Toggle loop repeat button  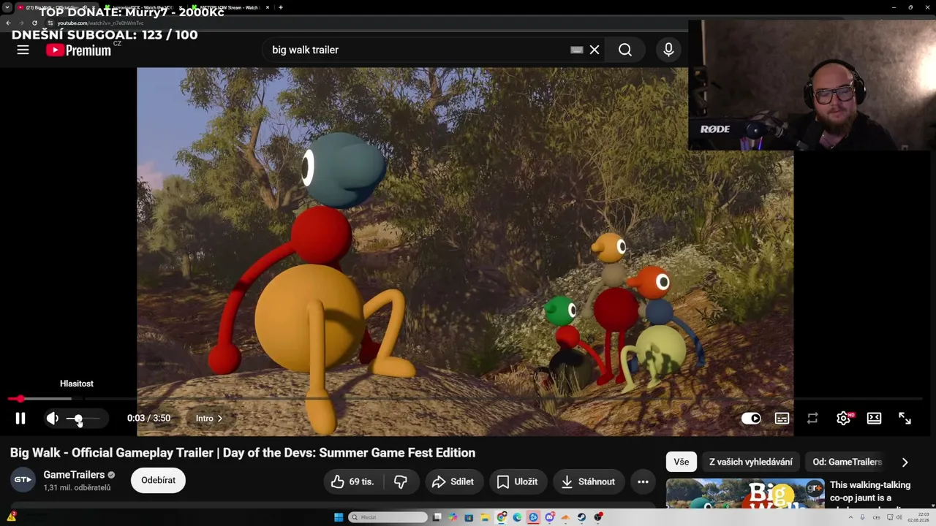pos(812,419)
